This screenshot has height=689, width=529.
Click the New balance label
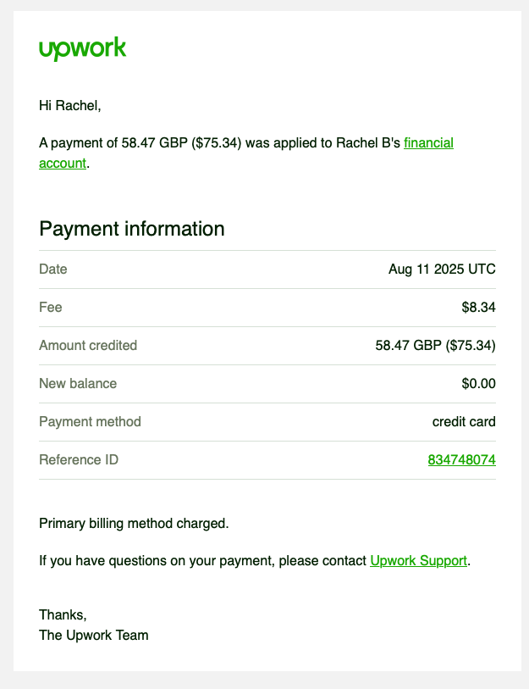pyautogui.click(x=78, y=384)
